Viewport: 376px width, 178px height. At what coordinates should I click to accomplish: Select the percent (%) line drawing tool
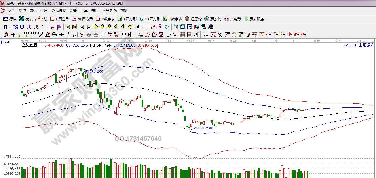(220, 34)
